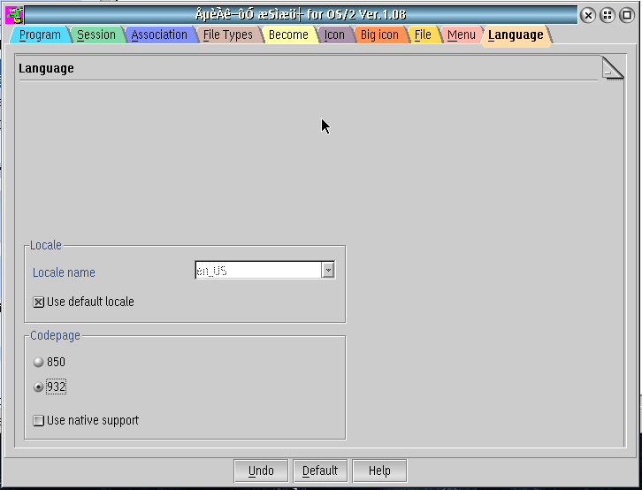Viewport: 642px width, 490px height.
Task: Click the Locale name field en_US
Action: click(258, 270)
